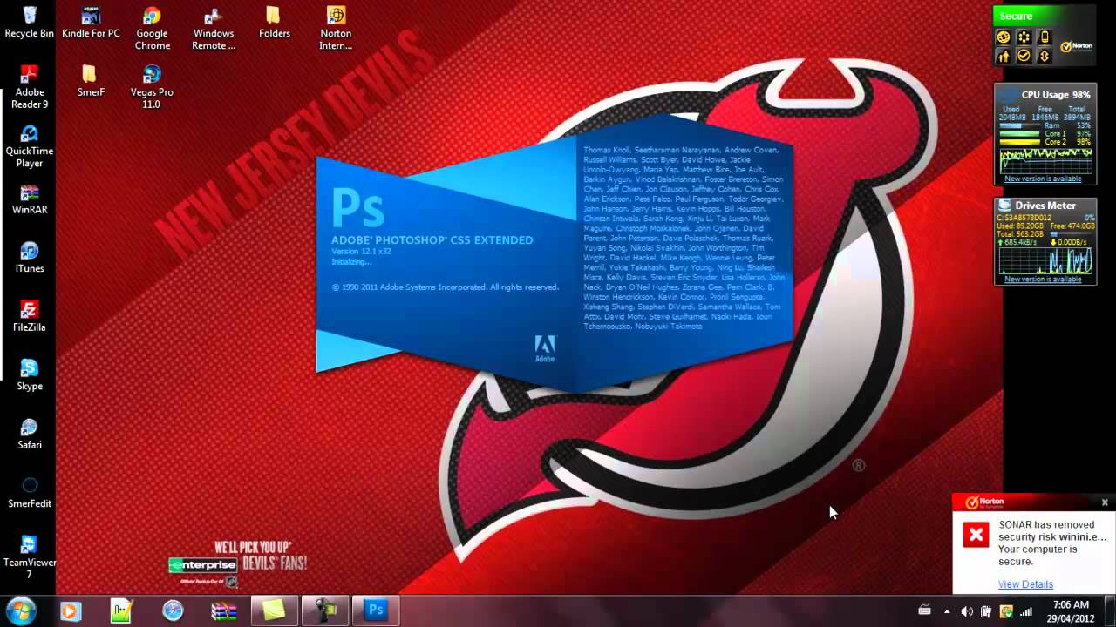Open the SmerF folder icon
Screen dimensions: 1116x627
pos(91,81)
